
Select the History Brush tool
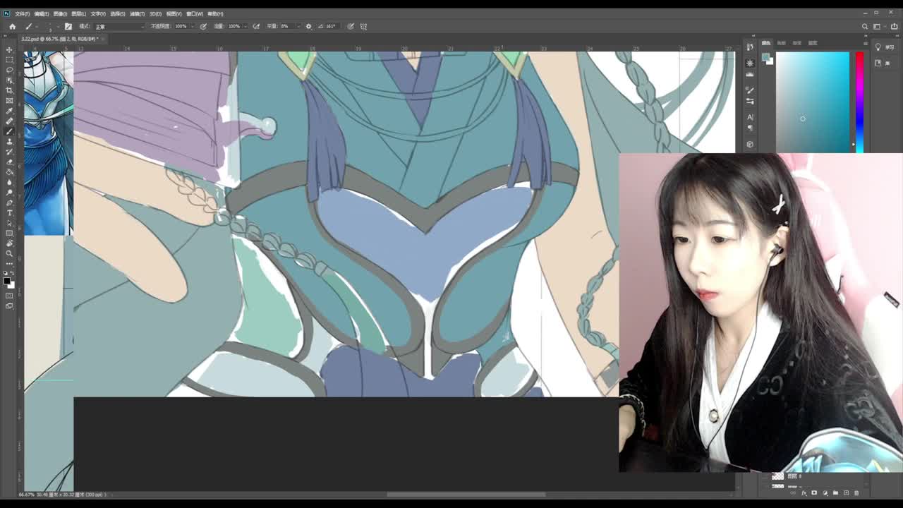pos(10,151)
